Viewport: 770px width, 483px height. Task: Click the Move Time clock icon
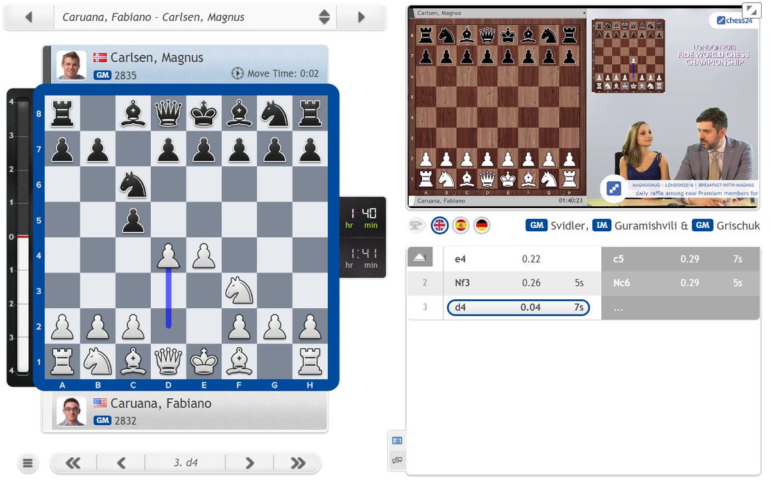tap(237, 73)
